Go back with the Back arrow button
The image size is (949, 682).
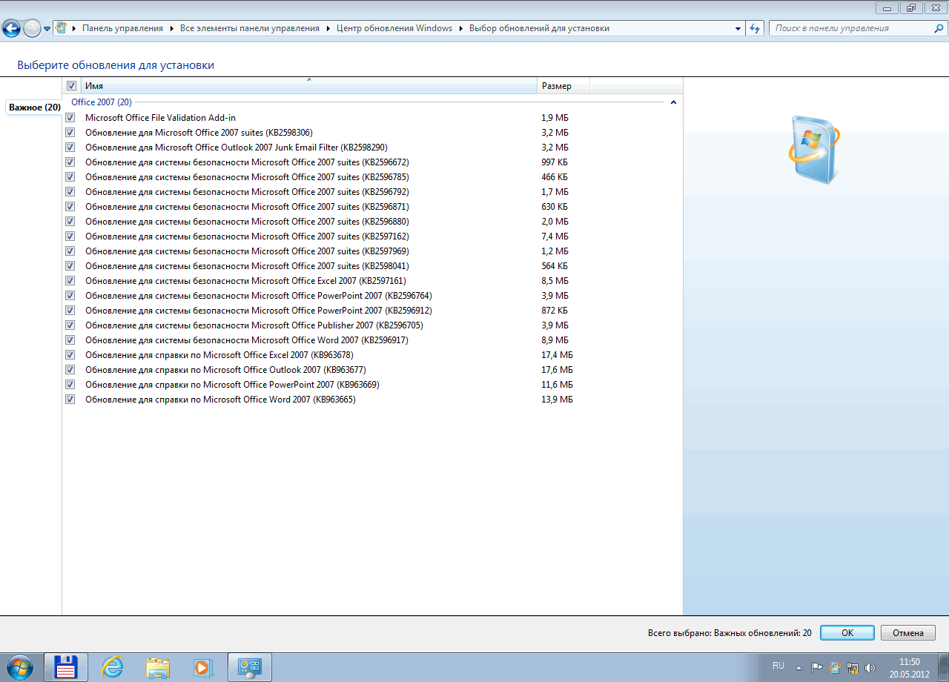click(12, 29)
